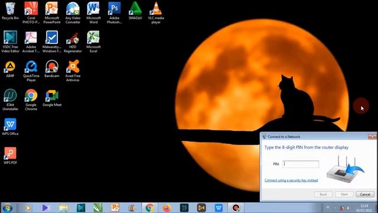The height and width of the screenshot is (213, 378).
Task: Show hidden tray icons arrow
Action: [x=335, y=208]
